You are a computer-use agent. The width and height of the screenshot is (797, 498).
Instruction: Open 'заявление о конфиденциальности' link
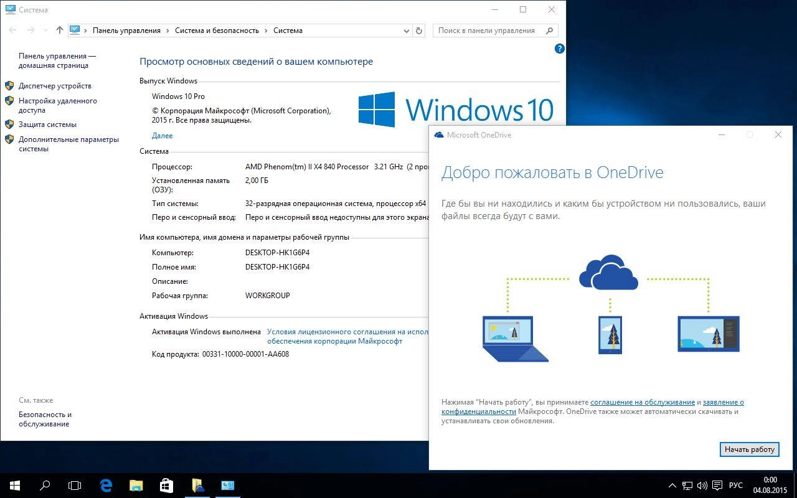(x=593, y=406)
